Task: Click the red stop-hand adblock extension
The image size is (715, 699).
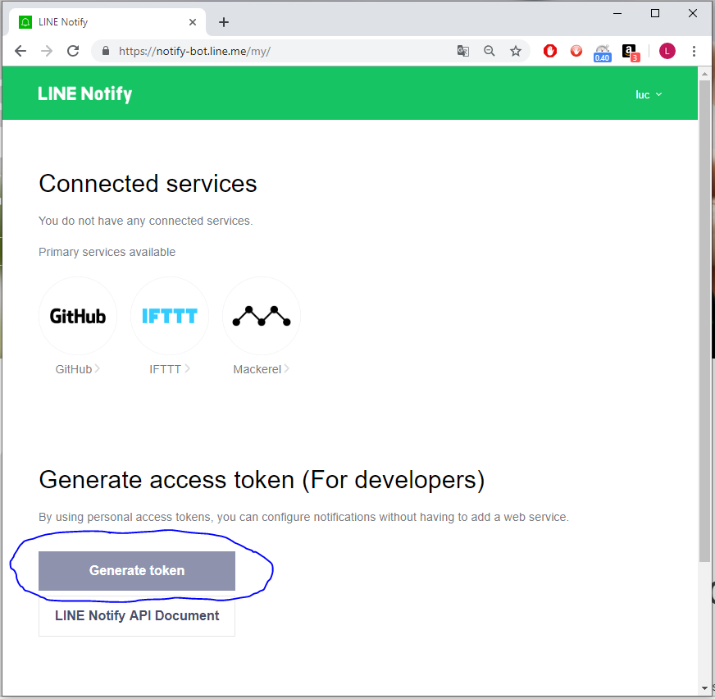Action: 550,51
